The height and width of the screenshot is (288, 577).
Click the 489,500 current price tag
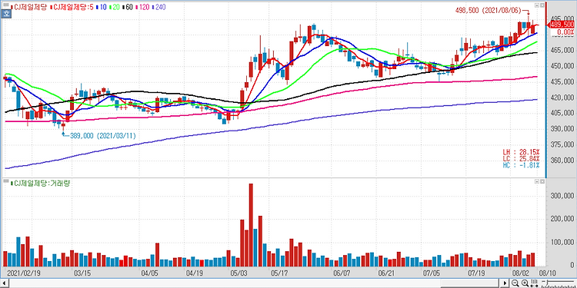tap(562, 25)
